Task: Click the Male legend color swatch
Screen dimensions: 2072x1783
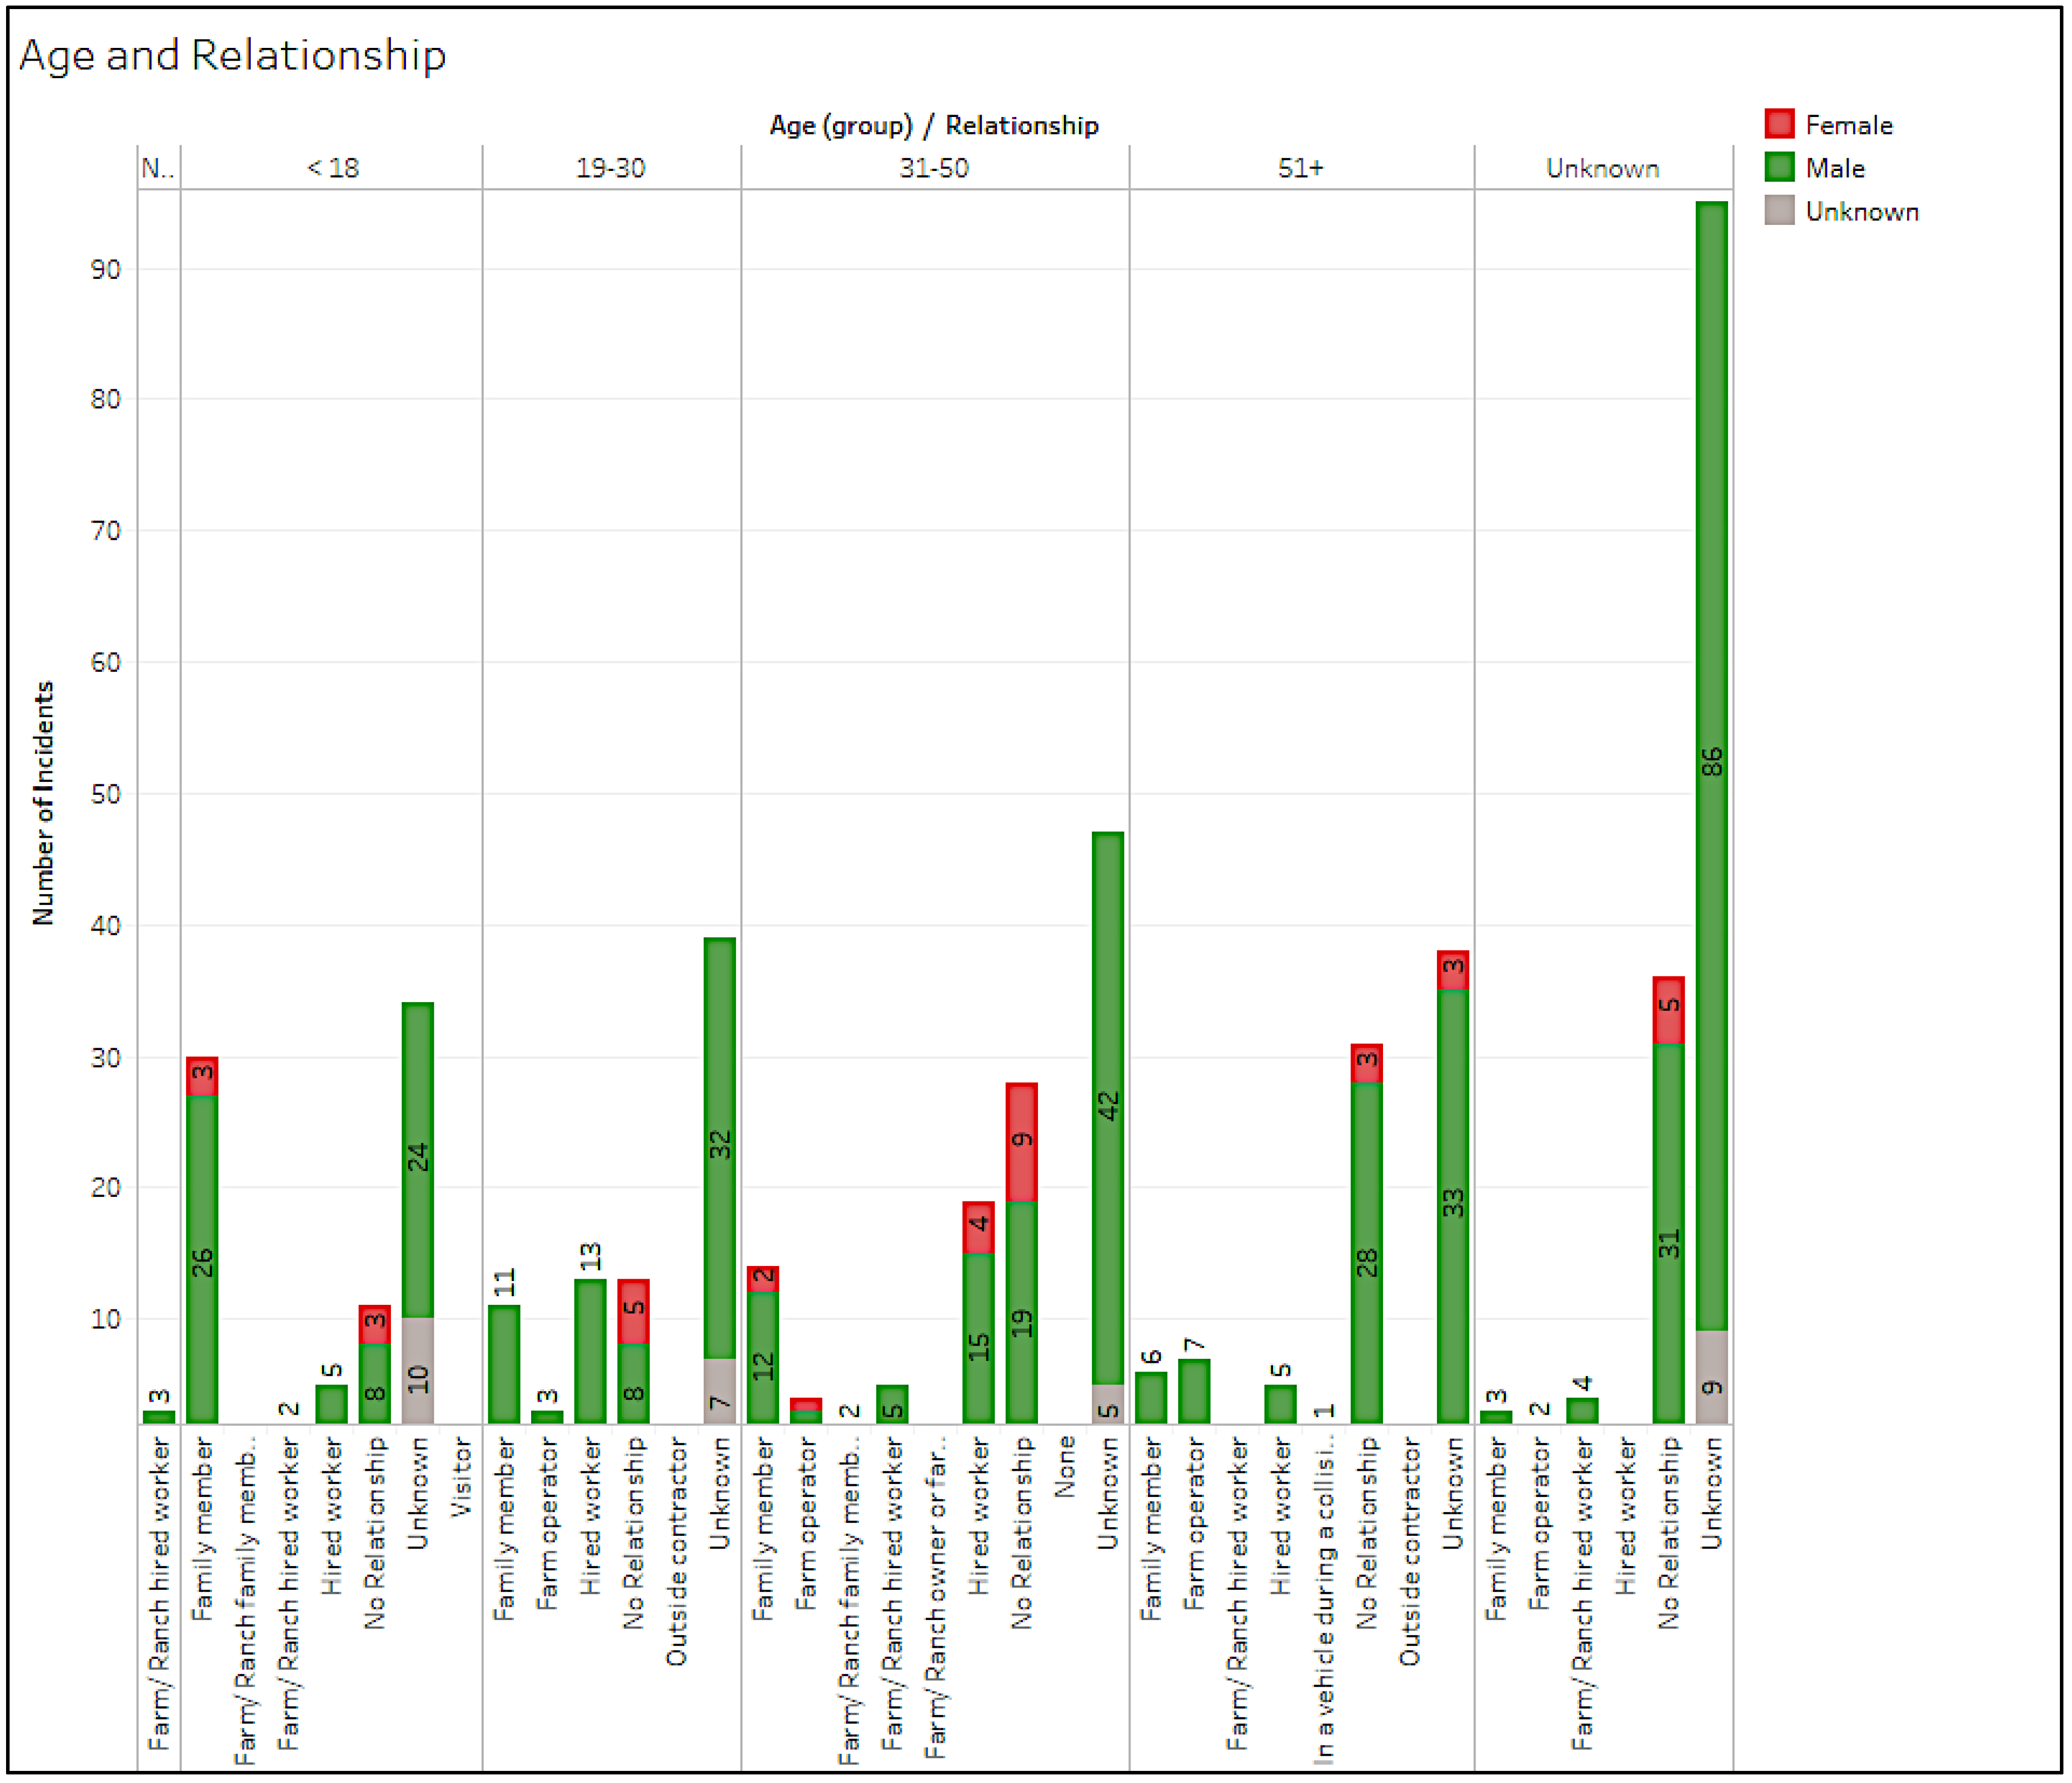Action: pyautogui.click(x=1779, y=167)
